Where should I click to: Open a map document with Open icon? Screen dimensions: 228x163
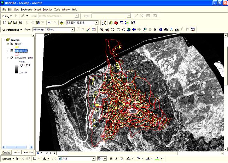(x=10, y=23)
